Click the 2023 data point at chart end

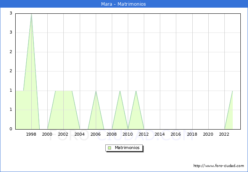[x=232, y=91]
